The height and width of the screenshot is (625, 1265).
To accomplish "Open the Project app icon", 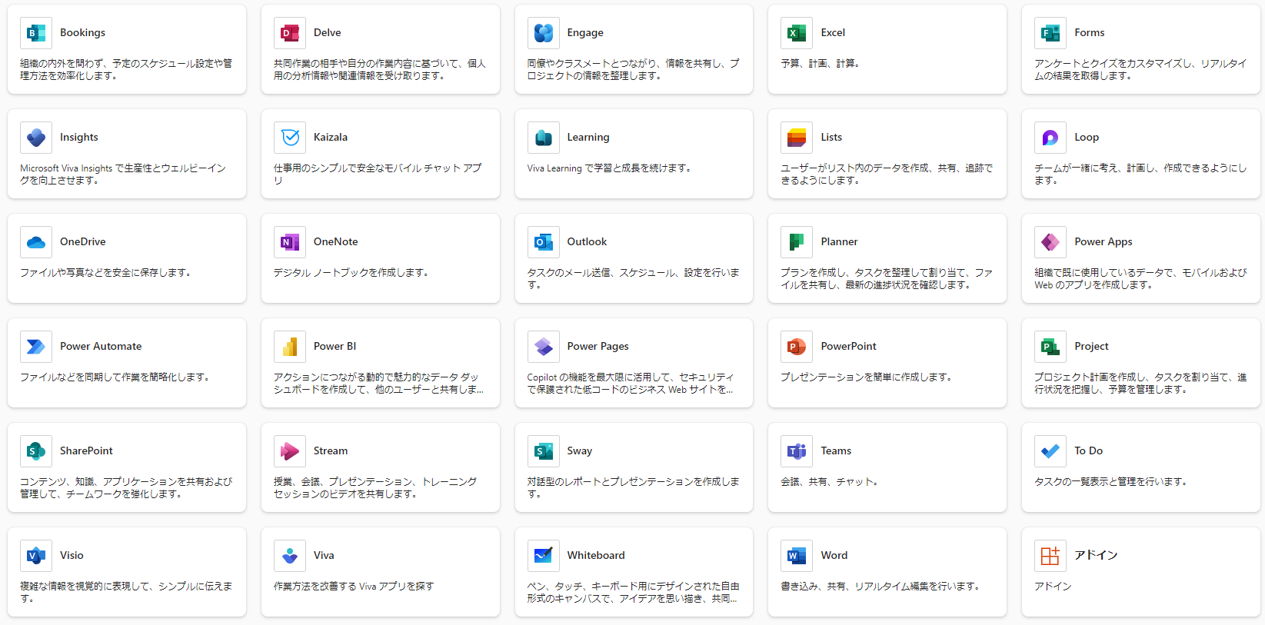I will (x=1050, y=347).
